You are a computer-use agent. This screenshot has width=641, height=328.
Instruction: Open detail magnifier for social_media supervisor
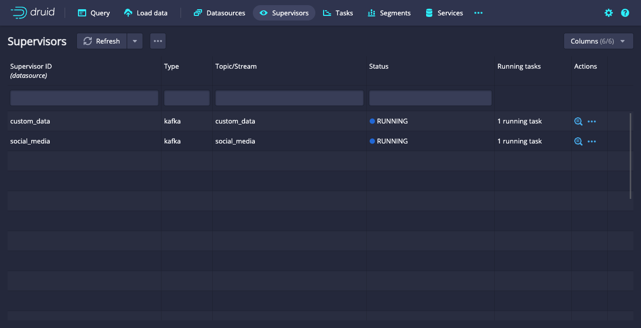[578, 141]
